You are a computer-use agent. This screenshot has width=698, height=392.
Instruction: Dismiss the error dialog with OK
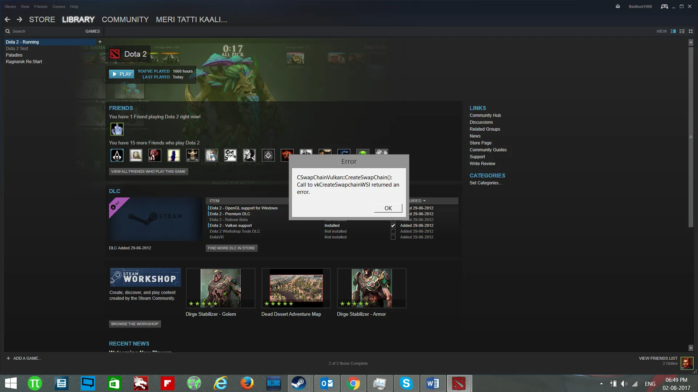[x=388, y=208]
